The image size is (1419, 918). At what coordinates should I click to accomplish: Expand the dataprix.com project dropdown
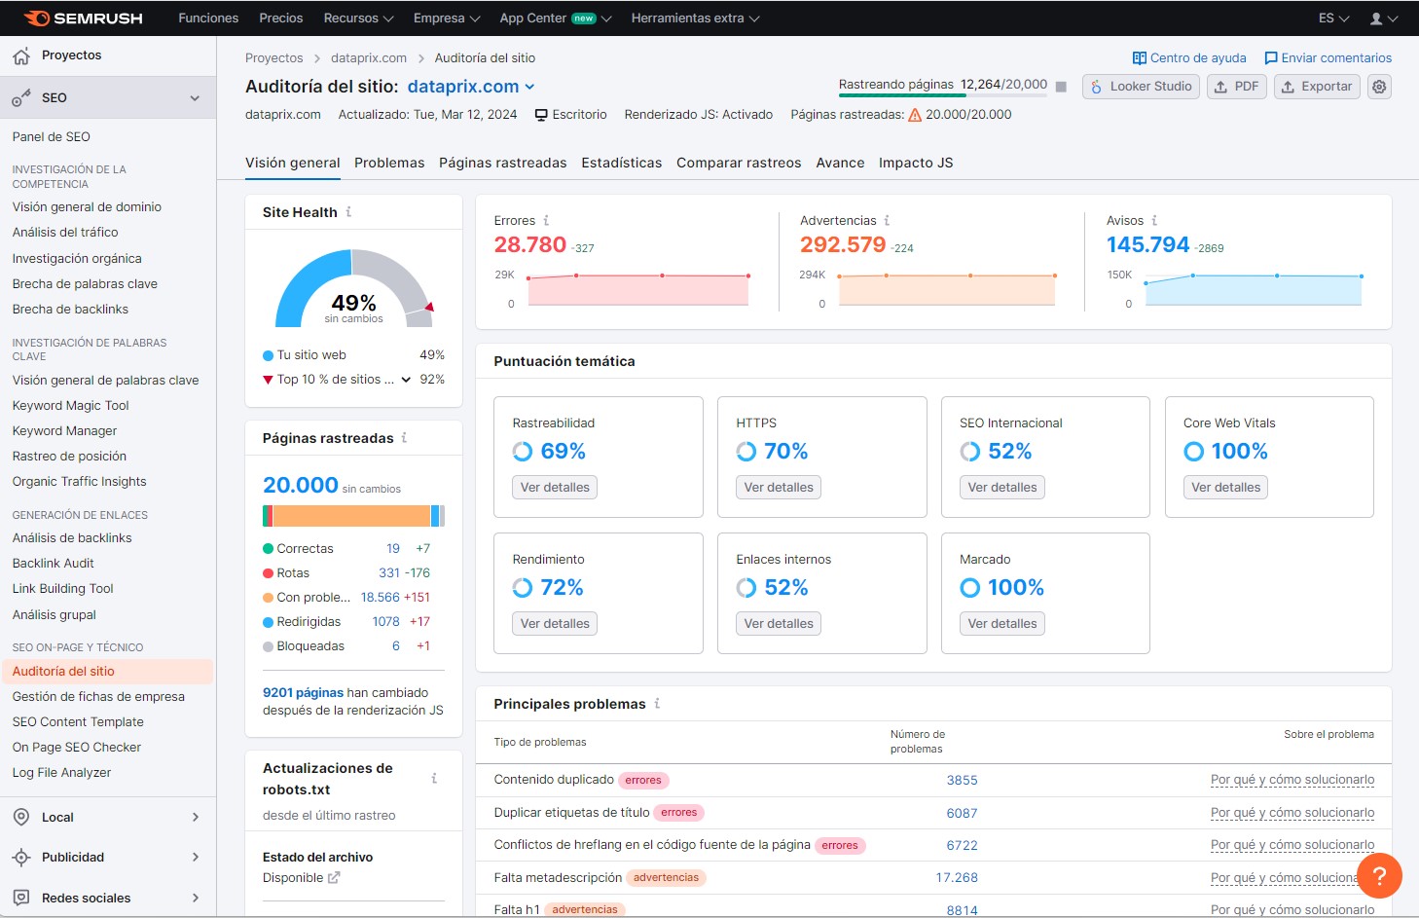pos(529,87)
